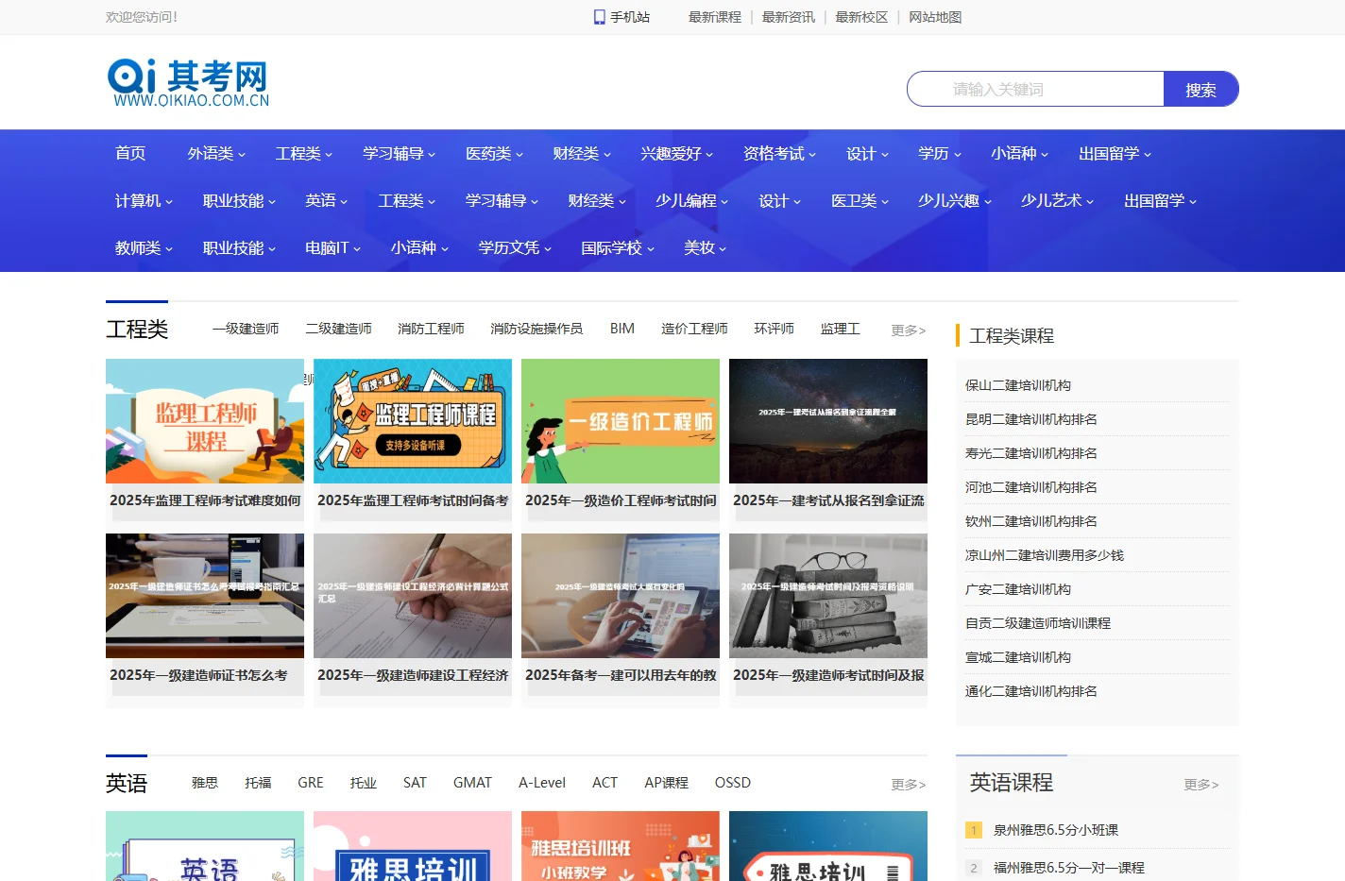Expand the 计算机 navigation dropdown
The width and height of the screenshot is (1345, 881).
[145, 200]
